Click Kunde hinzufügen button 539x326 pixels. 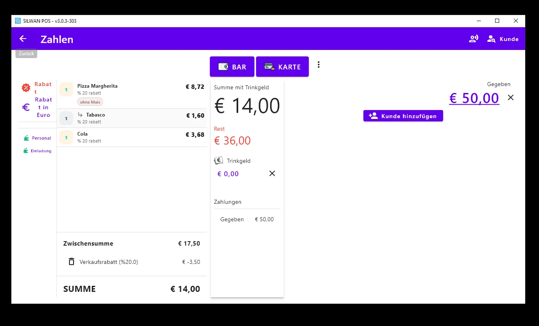403,116
